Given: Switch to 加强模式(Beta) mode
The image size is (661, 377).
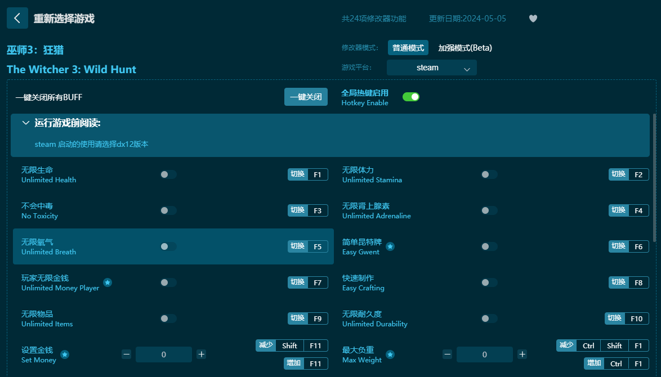Looking at the screenshot, I should [465, 48].
